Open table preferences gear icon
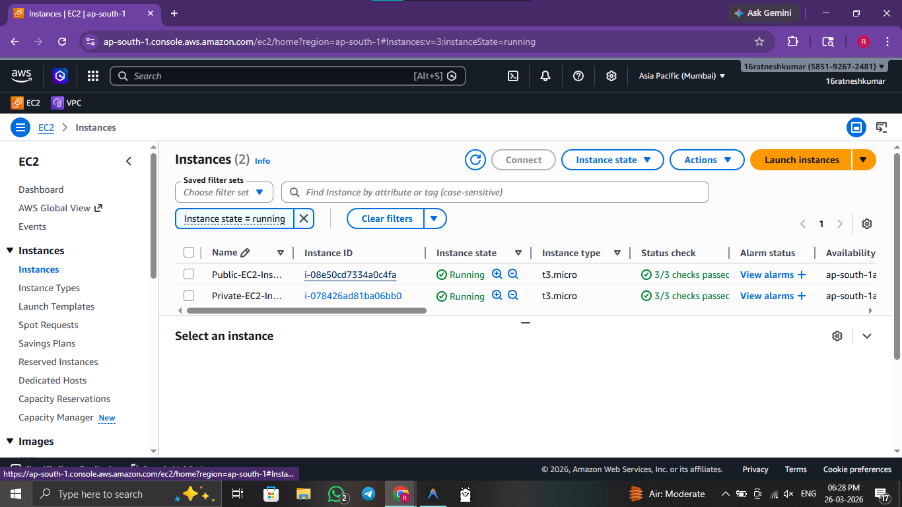The image size is (902, 507). coord(867,224)
